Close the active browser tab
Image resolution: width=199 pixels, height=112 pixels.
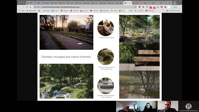tap(130, 3)
